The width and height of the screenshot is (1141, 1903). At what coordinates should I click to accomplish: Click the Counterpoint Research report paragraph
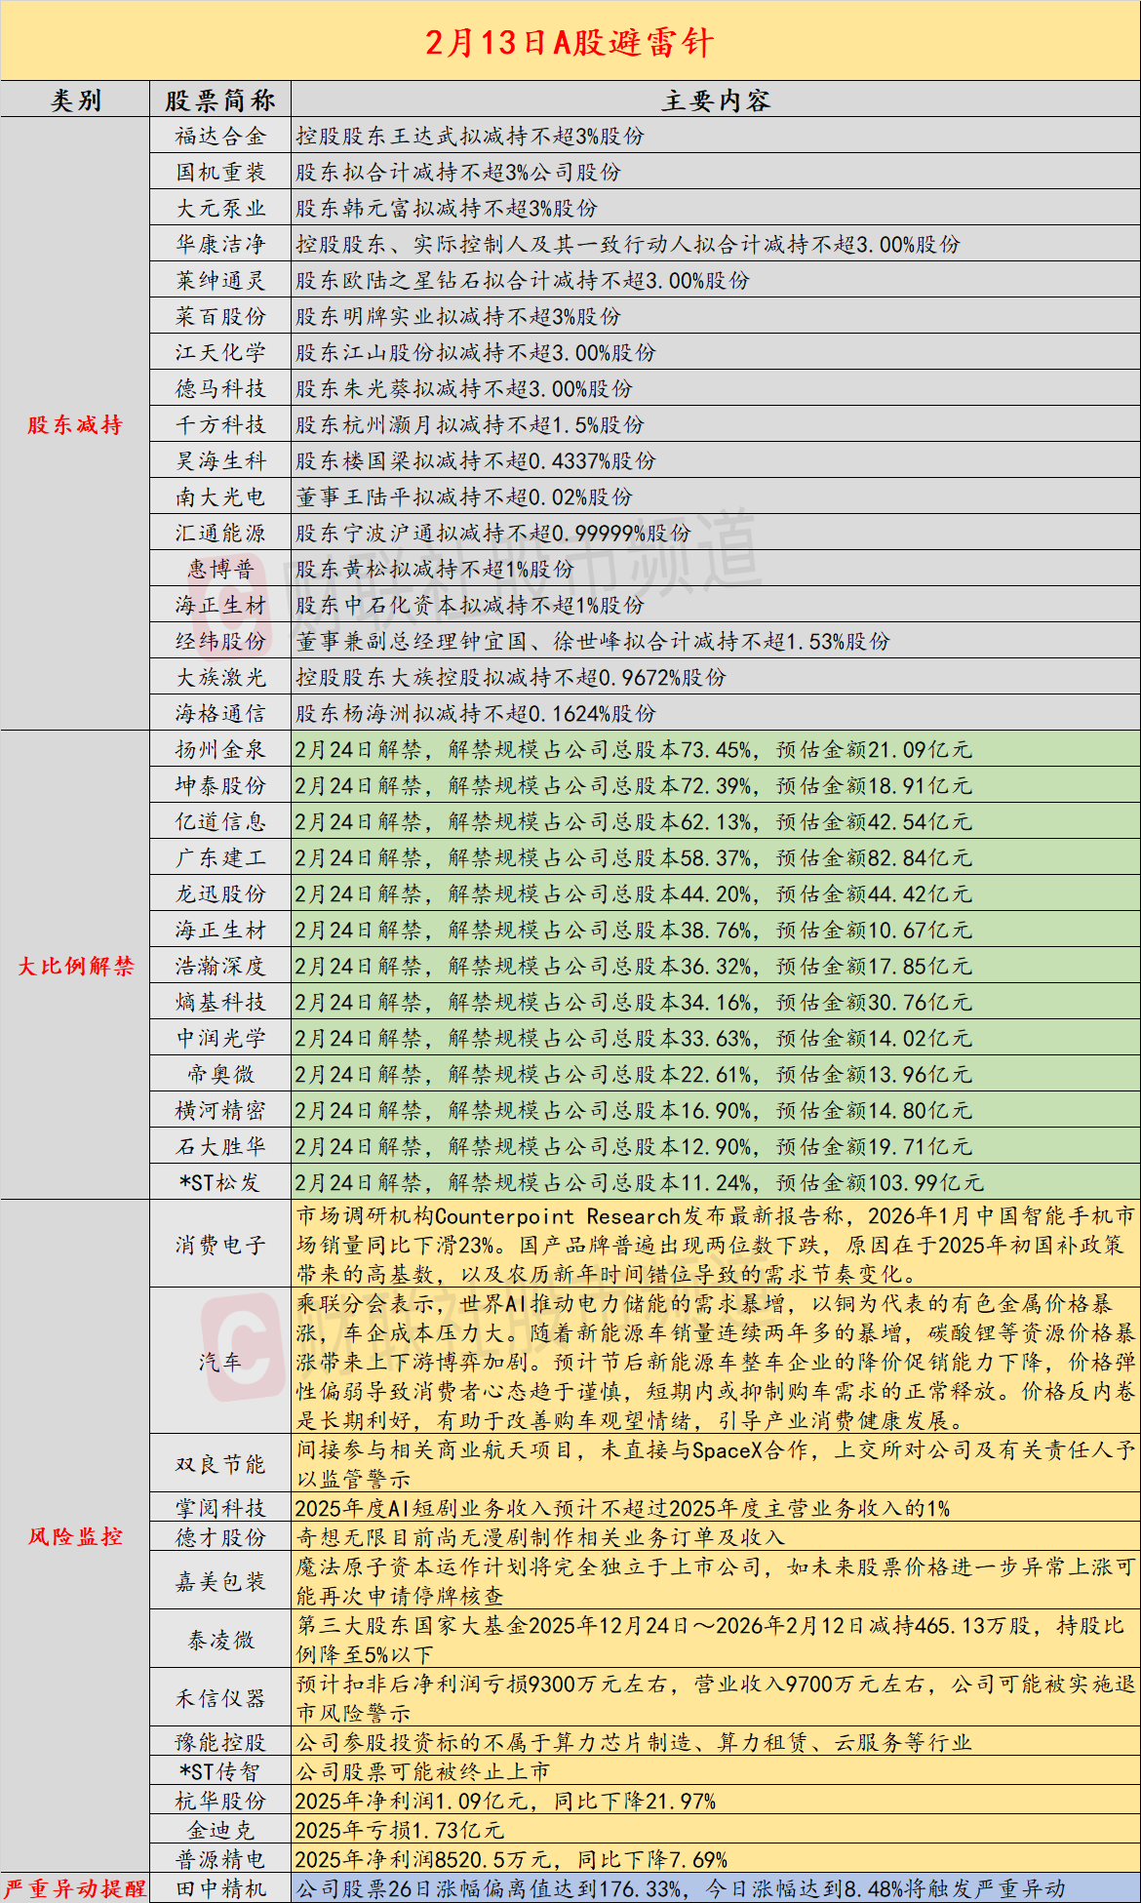716,1246
